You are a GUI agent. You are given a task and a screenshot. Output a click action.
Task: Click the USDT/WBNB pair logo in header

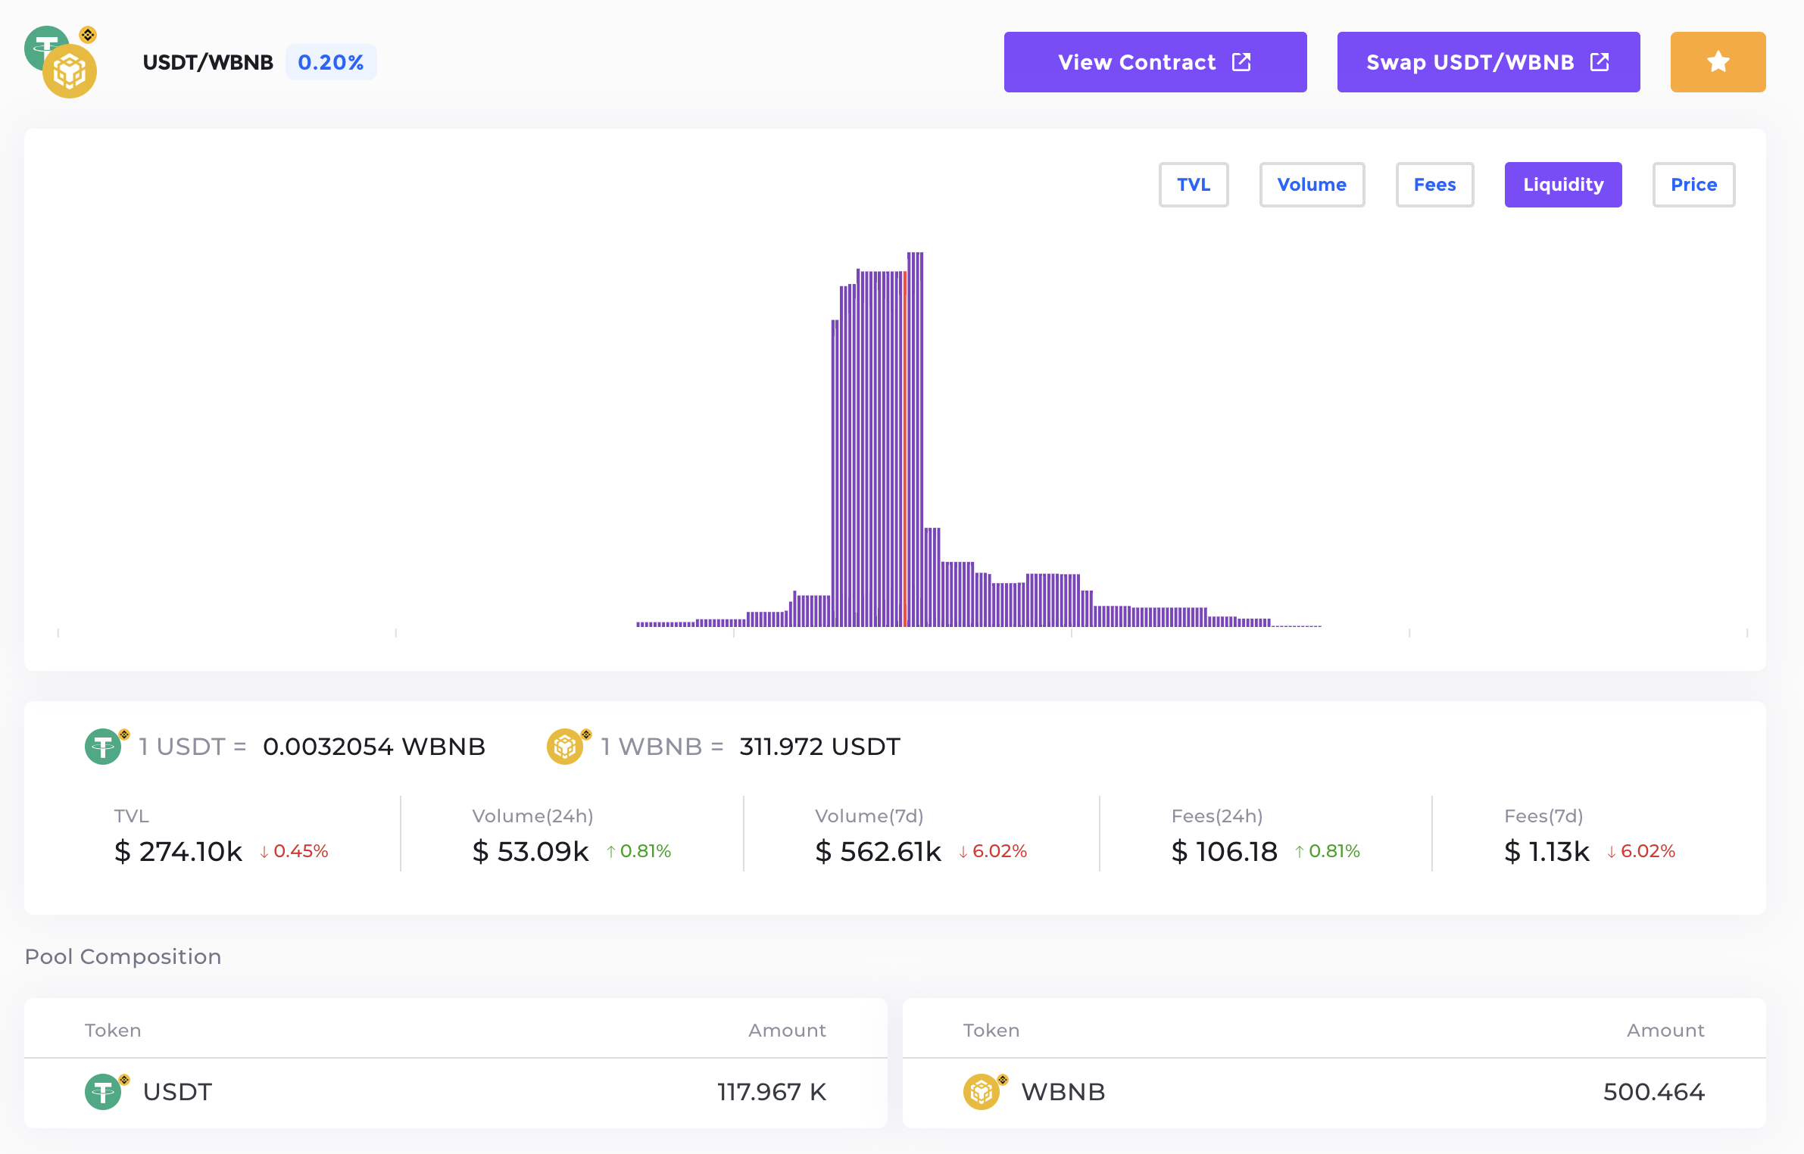(x=61, y=62)
